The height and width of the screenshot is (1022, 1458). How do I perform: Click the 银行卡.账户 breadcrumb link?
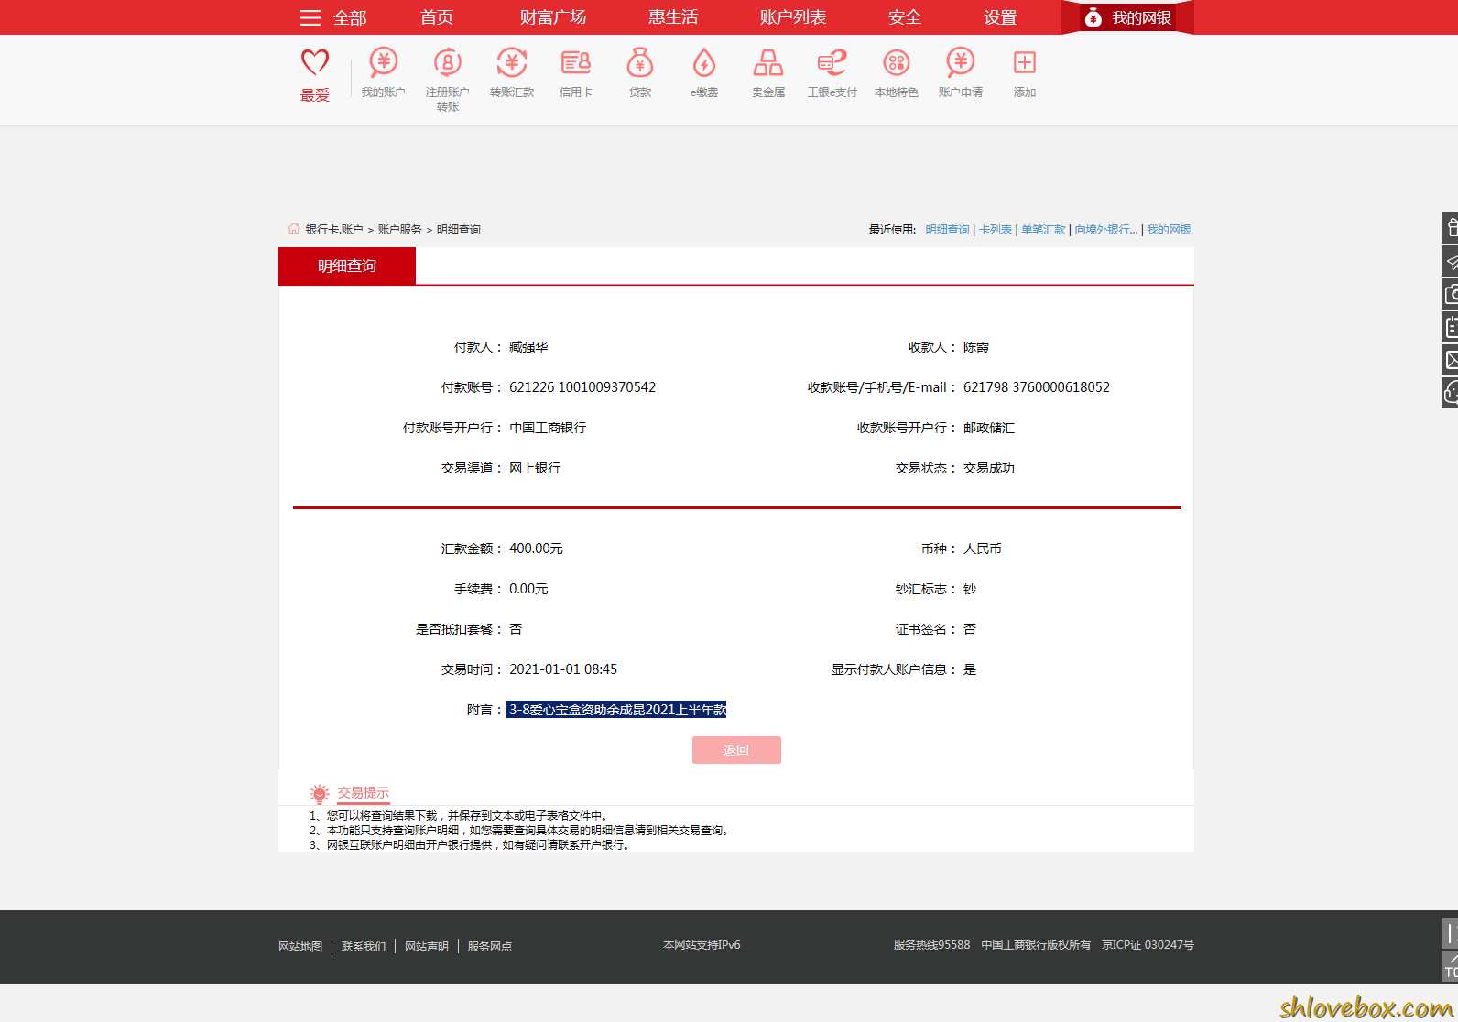[334, 230]
